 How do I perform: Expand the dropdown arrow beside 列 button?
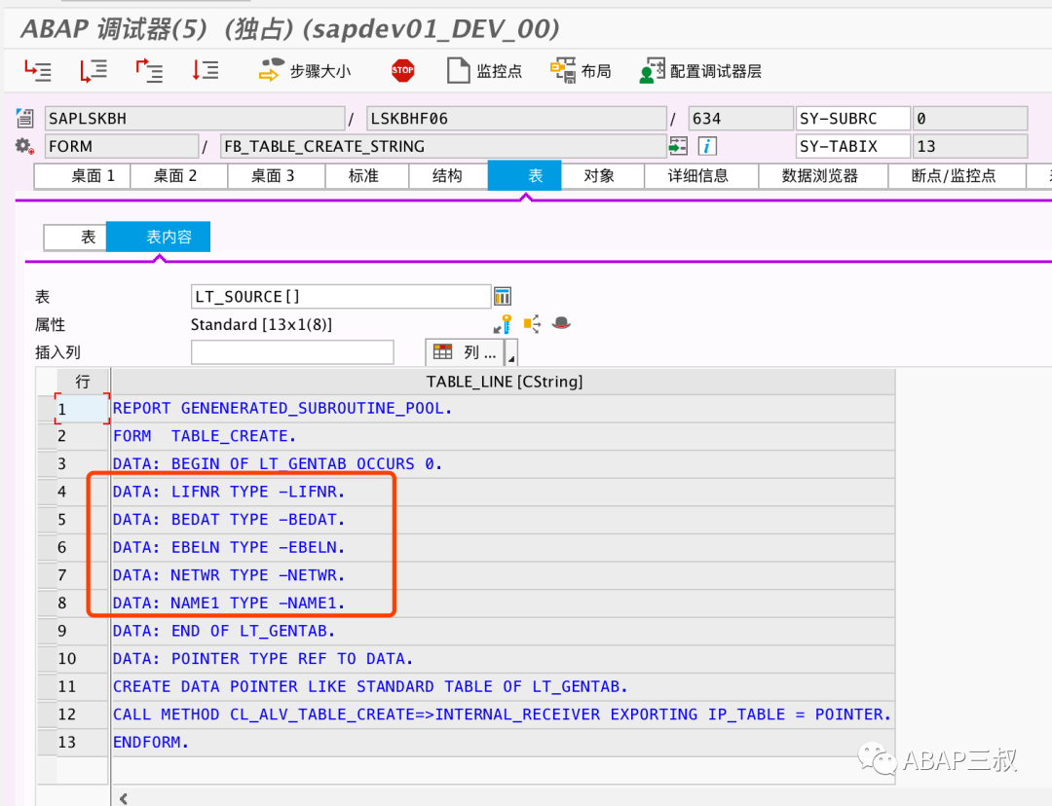(510, 352)
